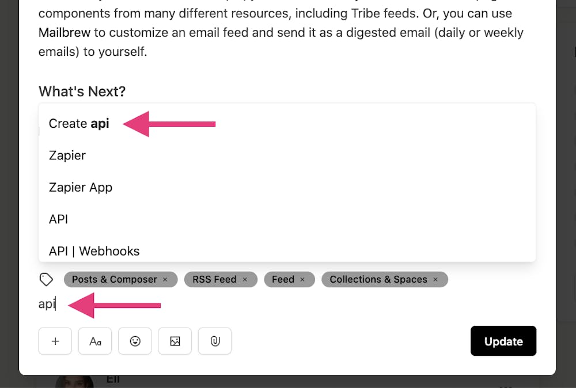Choose Zapier from the tag suggestions
Image resolution: width=576 pixels, height=388 pixels.
[x=67, y=155]
